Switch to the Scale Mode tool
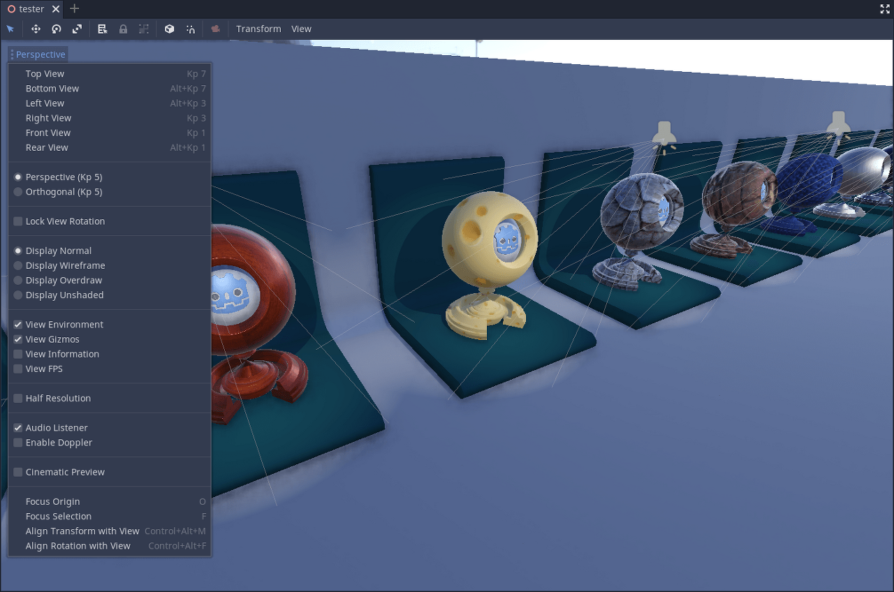This screenshot has width=894, height=592. pyautogui.click(x=77, y=29)
